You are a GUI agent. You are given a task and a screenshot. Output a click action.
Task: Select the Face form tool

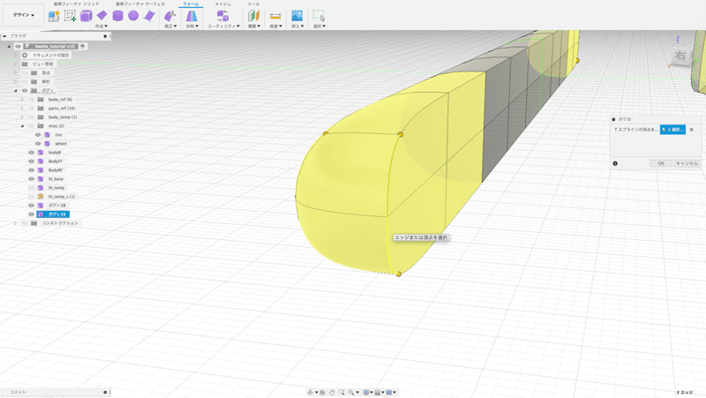(149, 16)
